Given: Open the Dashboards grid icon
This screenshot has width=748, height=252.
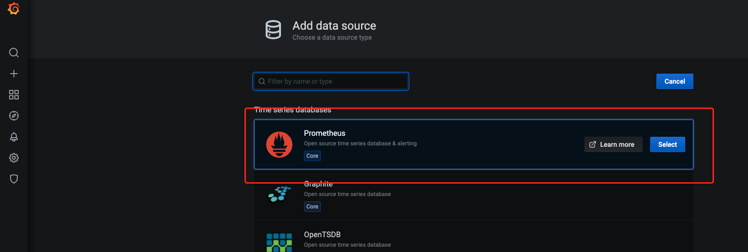Looking at the screenshot, I should click(x=14, y=95).
